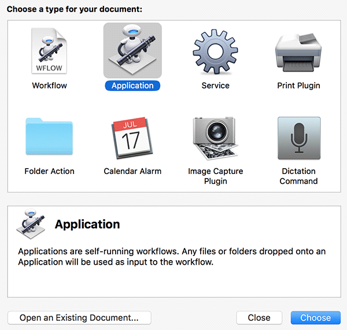Select the Print Plugin printer icon
Image resolution: width=347 pixels, height=330 pixels.
[298, 52]
